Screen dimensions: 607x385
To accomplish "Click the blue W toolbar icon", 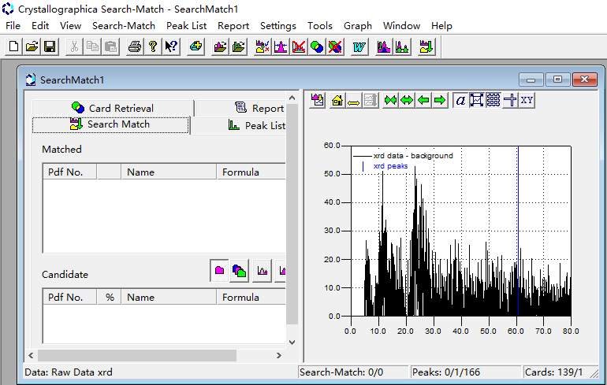I will coord(359,47).
